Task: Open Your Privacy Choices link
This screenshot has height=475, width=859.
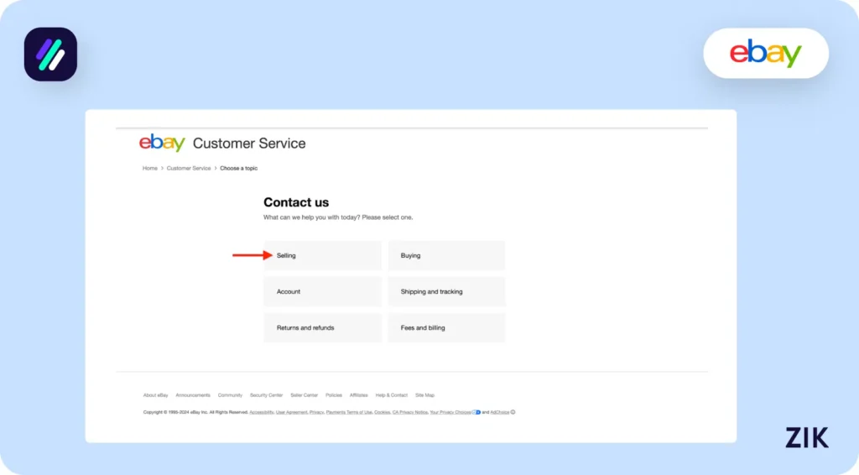Action: pos(450,412)
